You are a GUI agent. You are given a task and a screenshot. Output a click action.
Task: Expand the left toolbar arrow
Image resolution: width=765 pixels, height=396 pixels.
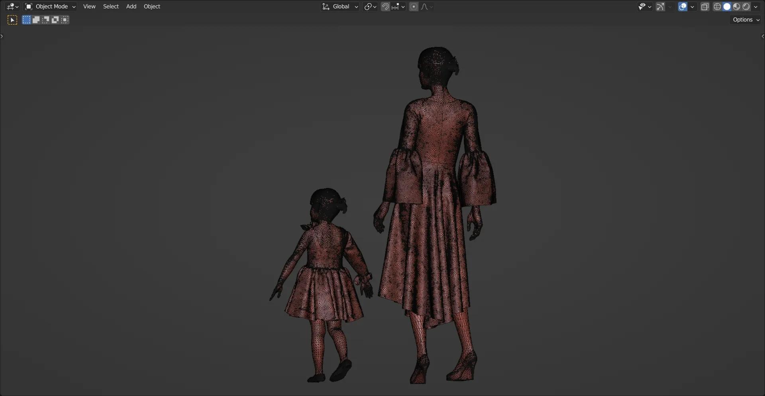[x=2, y=36]
